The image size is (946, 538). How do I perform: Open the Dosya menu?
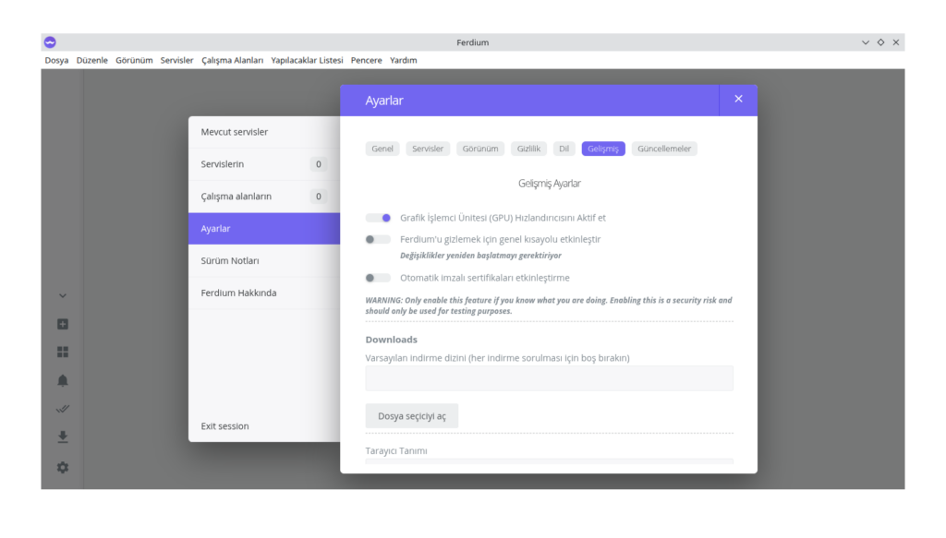pyautogui.click(x=56, y=60)
